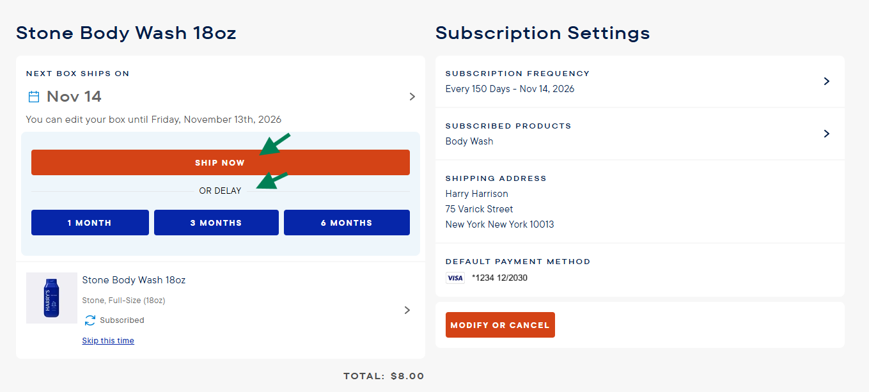Open Subscription Frequency settings chevron
Screen dimensions: 869x392
[x=826, y=81]
